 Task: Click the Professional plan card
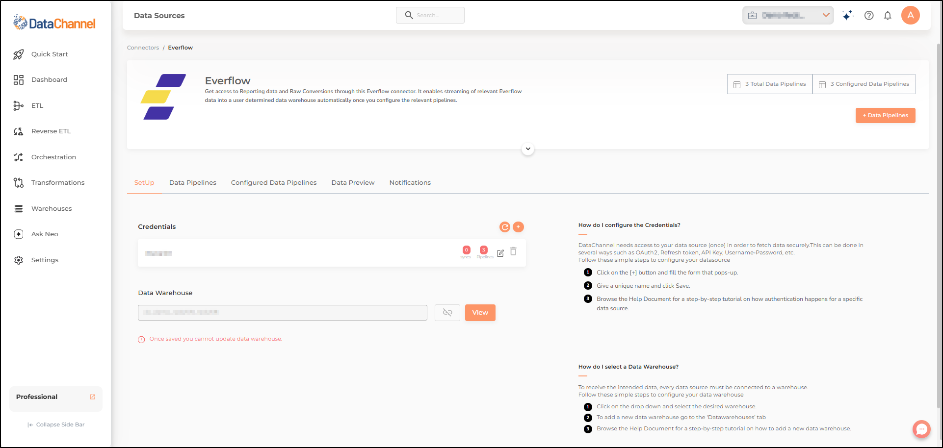(56, 399)
